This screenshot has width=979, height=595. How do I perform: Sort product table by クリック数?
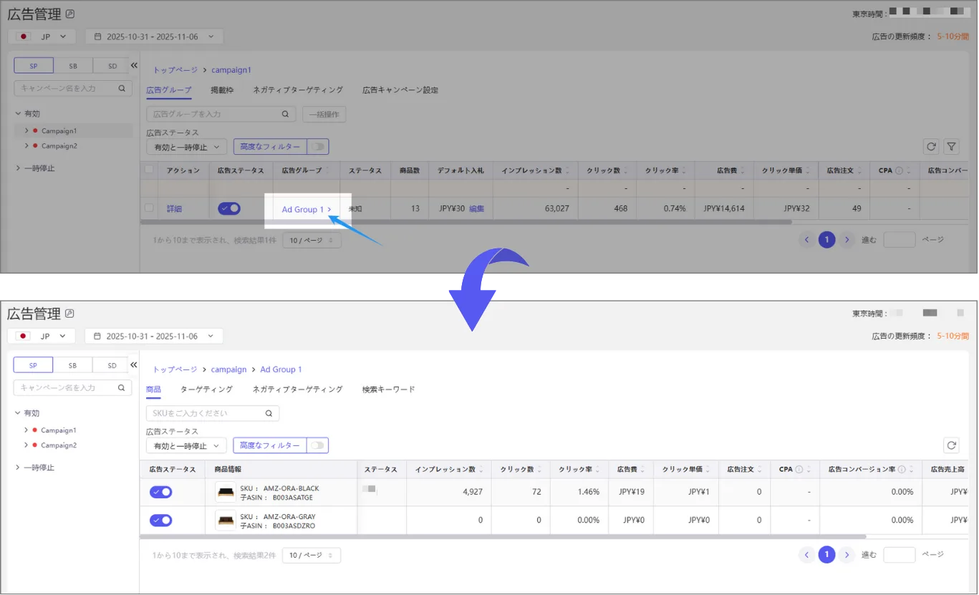[x=538, y=470]
